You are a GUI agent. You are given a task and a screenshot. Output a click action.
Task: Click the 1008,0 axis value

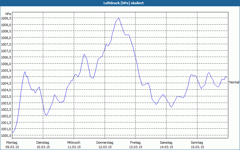[x=6, y=38]
